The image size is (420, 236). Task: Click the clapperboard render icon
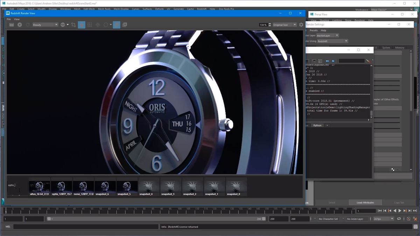point(12,25)
